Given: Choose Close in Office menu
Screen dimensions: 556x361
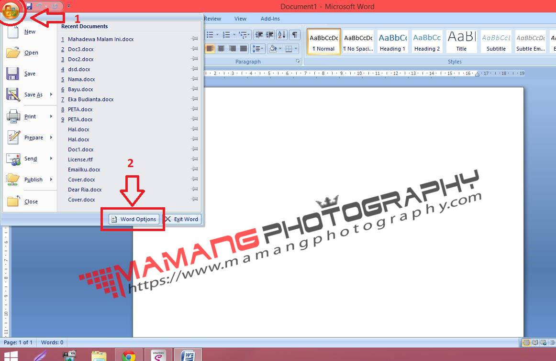Looking at the screenshot, I should [x=31, y=202].
